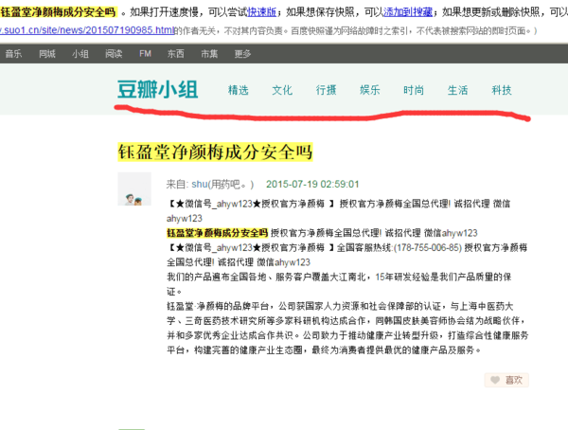Go to 东西 in the top navigation
The height and width of the screenshot is (430, 568).
pos(176,54)
